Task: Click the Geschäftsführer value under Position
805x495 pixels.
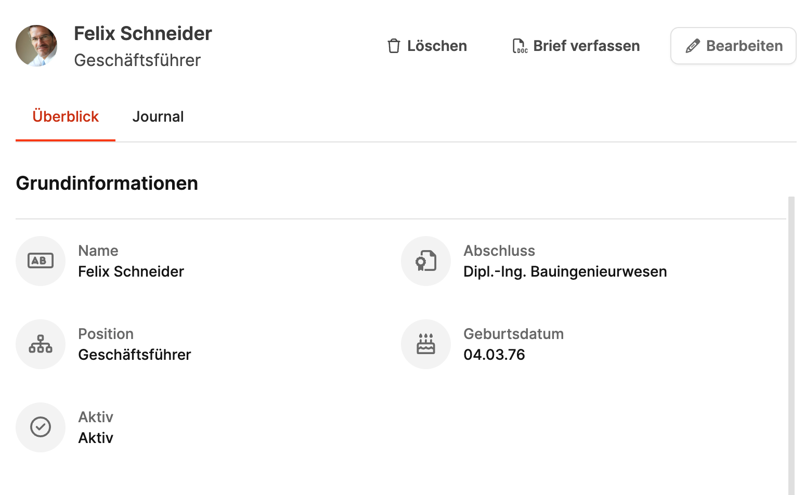Action: 135,355
